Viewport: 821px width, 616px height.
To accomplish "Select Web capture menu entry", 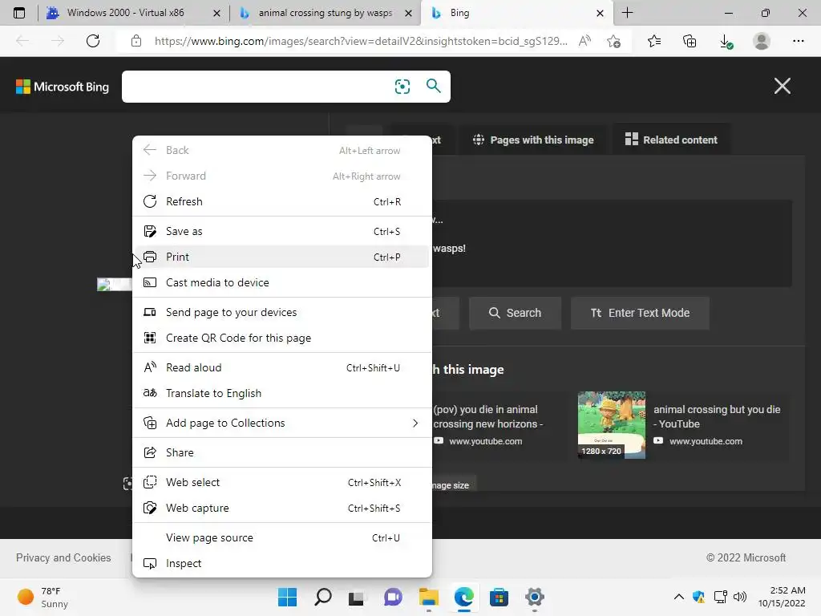I will point(282,509).
